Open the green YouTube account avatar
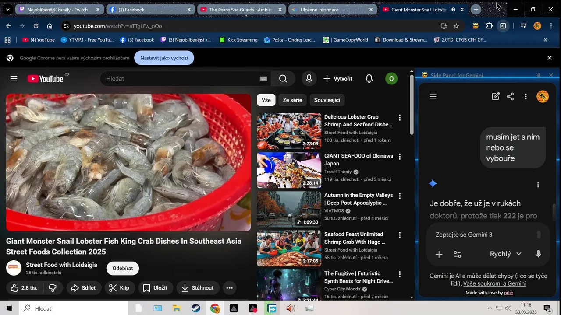The width and height of the screenshot is (561, 315). [391, 79]
